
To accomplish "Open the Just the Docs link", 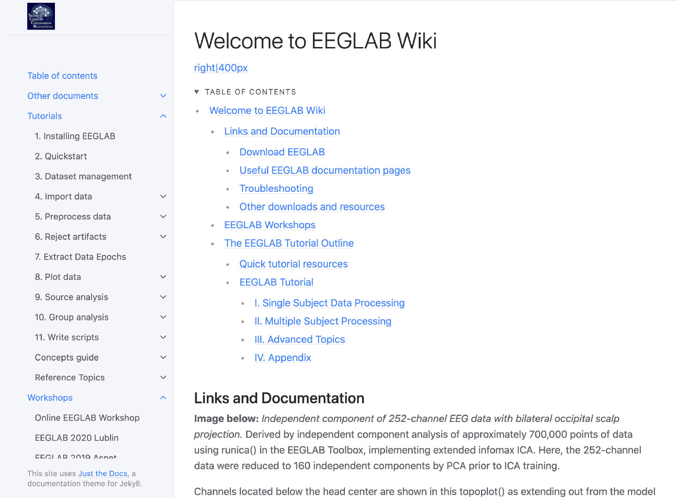I will pyautogui.click(x=102, y=473).
